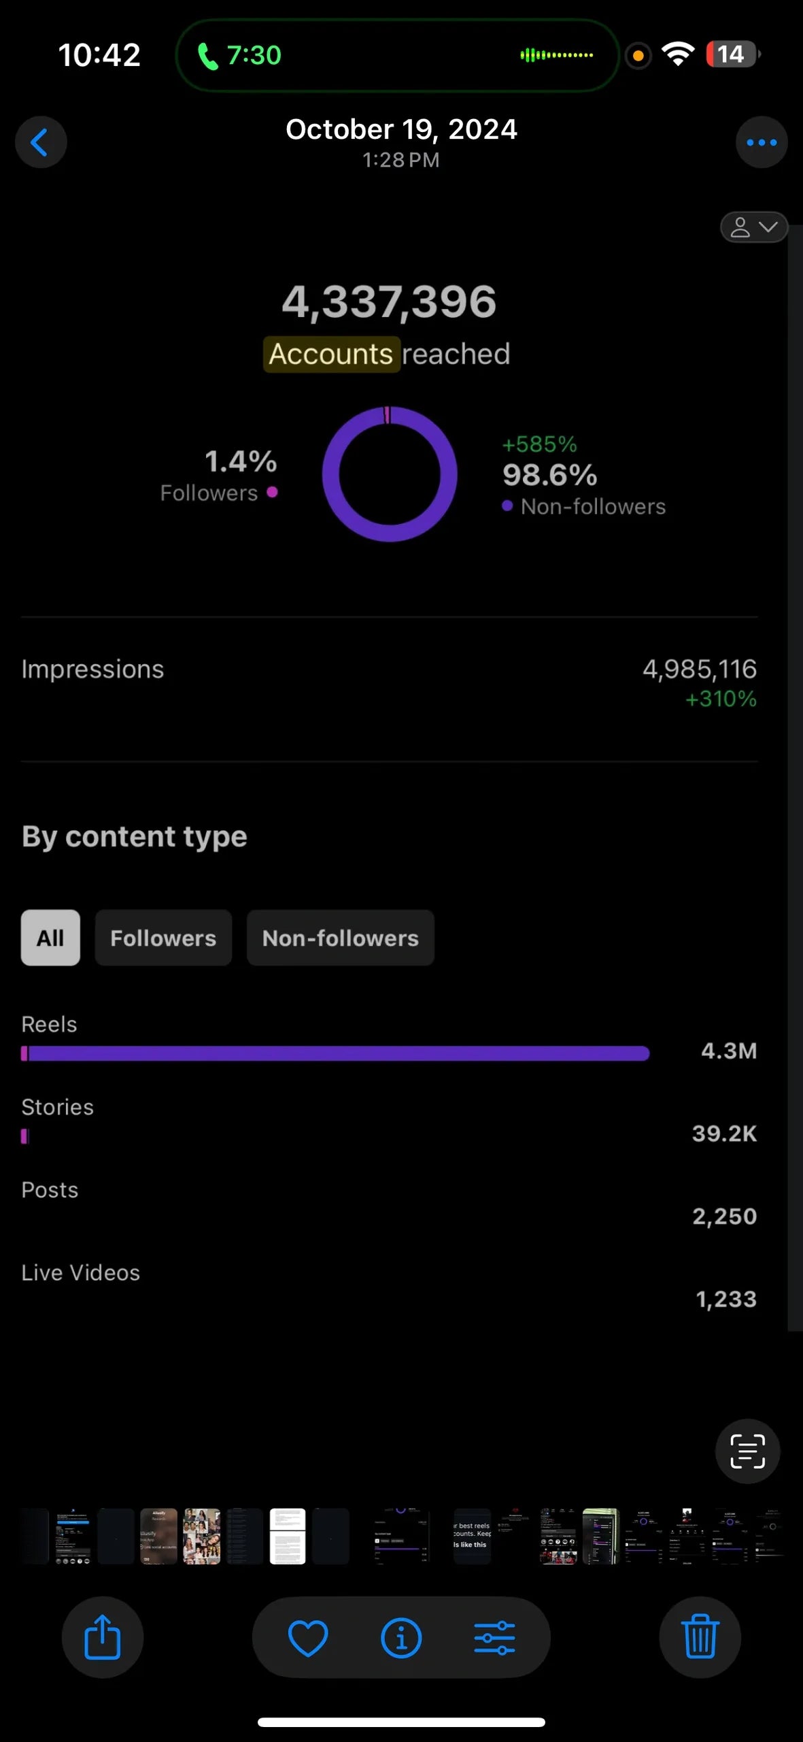Screen dimensions: 803x1742
Task: Open the three-dots more options menu
Action: (x=761, y=142)
